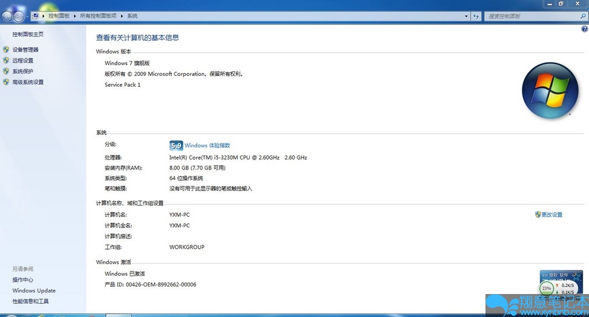Go forward with the Forward arrow button
Screen dimensions: 589x317
tap(18, 16)
